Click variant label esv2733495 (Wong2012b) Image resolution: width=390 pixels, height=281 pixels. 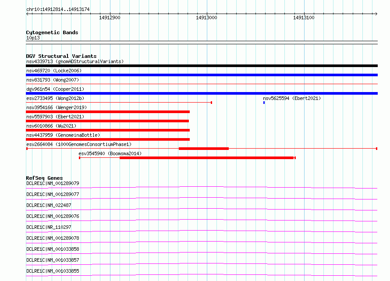tap(55, 98)
